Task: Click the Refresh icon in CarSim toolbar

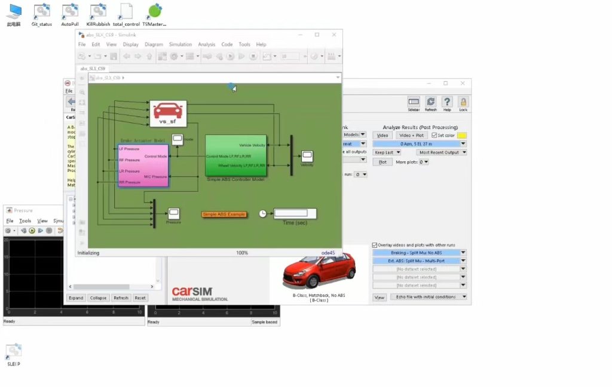Action: point(431,102)
